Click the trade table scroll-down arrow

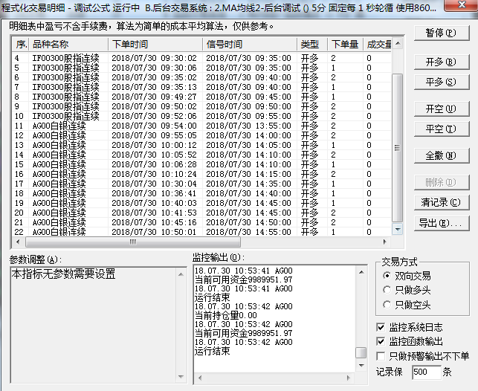pyautogui.click(x=398, y=229)
